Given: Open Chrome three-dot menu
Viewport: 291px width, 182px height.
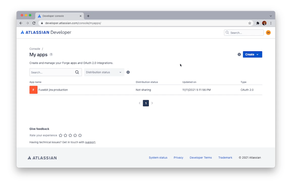Looking at the screenshot, I should coord(271,23).
